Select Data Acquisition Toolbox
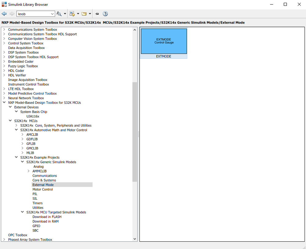The width and height of the screenshot is (306, 249). tap(26, 48)
